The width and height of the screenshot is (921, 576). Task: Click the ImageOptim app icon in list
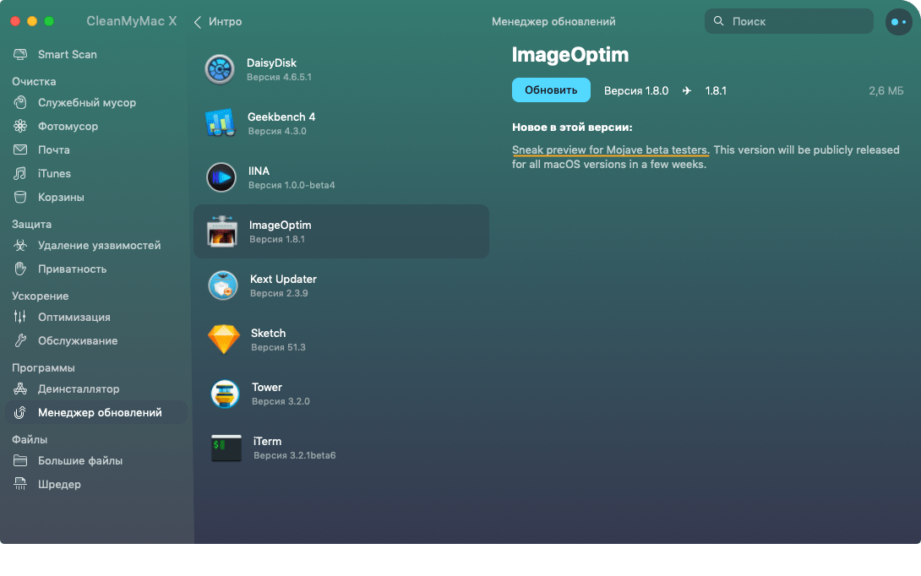click(222, 231)
